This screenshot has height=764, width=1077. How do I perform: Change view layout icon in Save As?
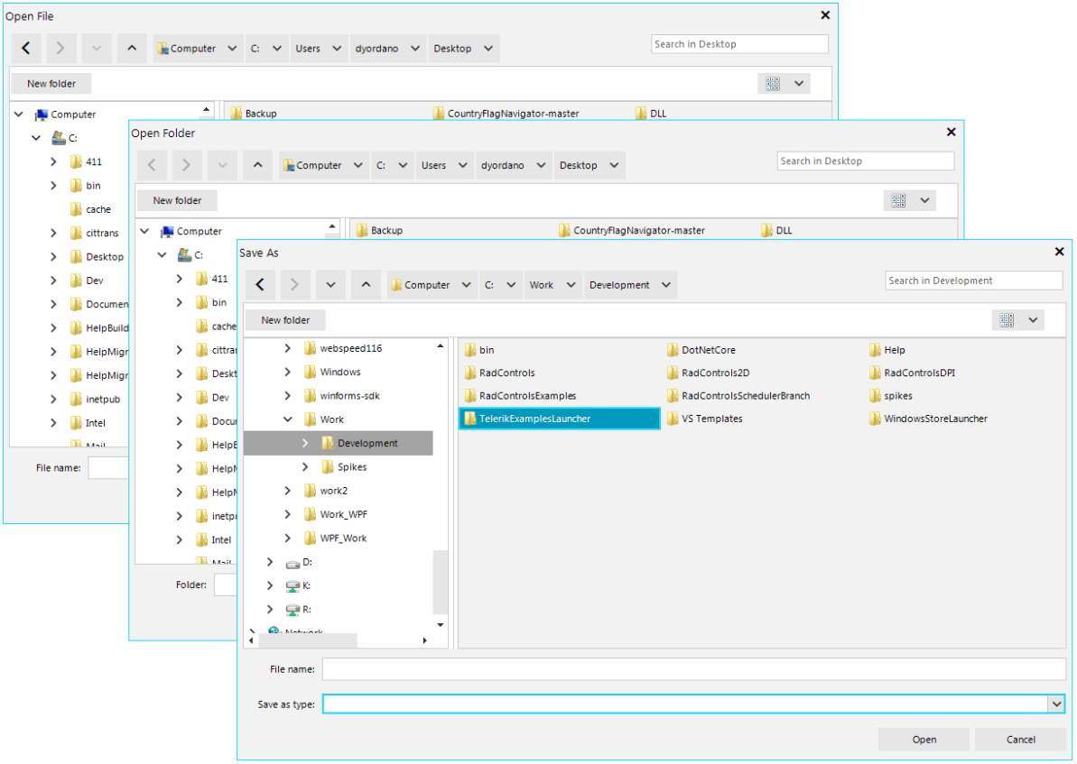[x=1007, y=320]
